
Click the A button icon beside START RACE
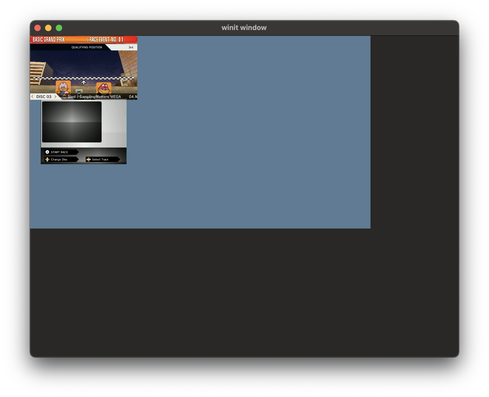coord(47,152)
